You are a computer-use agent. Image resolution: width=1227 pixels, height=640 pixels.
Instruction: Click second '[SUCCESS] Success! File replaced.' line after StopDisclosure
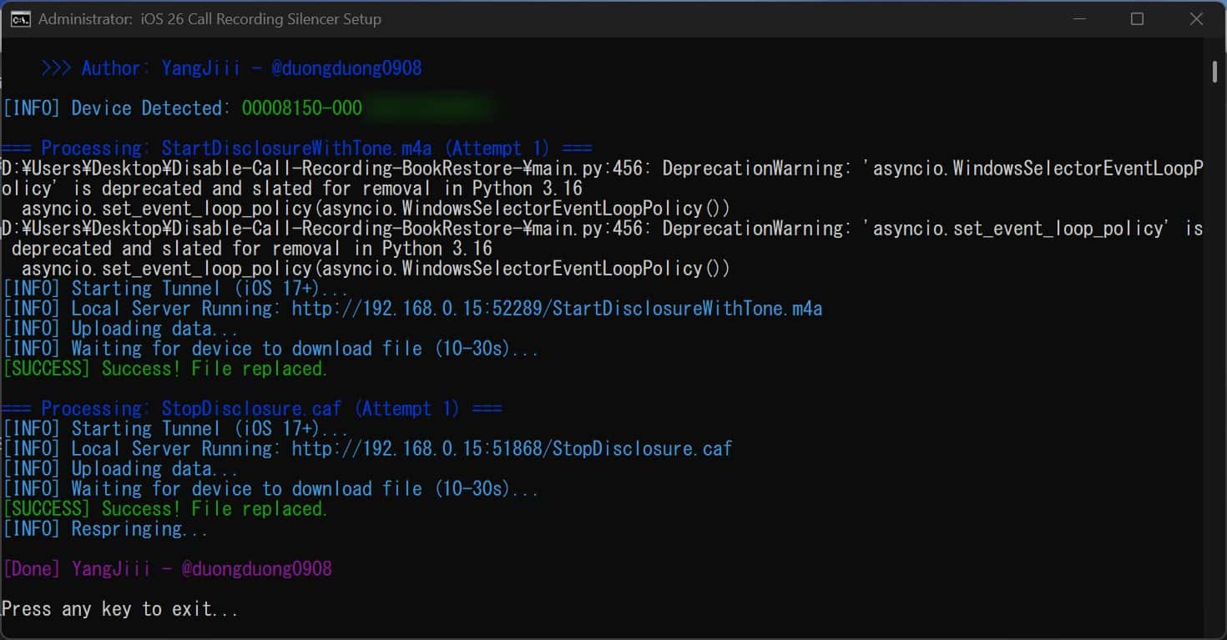click(x=165, y=509)
